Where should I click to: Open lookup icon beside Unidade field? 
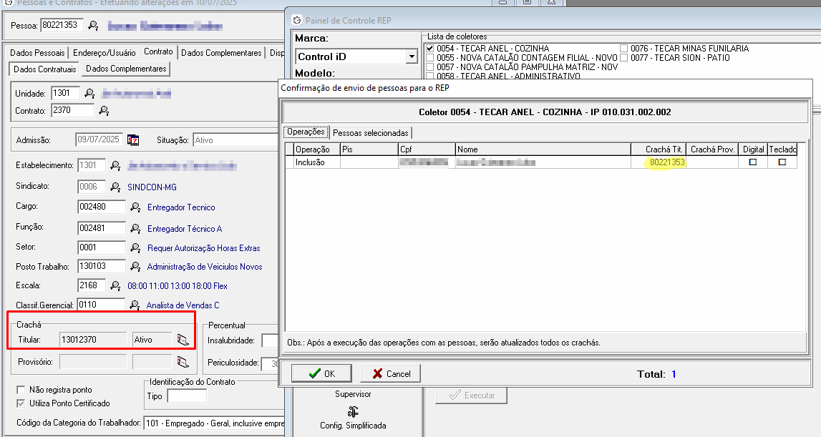[89, 94]
